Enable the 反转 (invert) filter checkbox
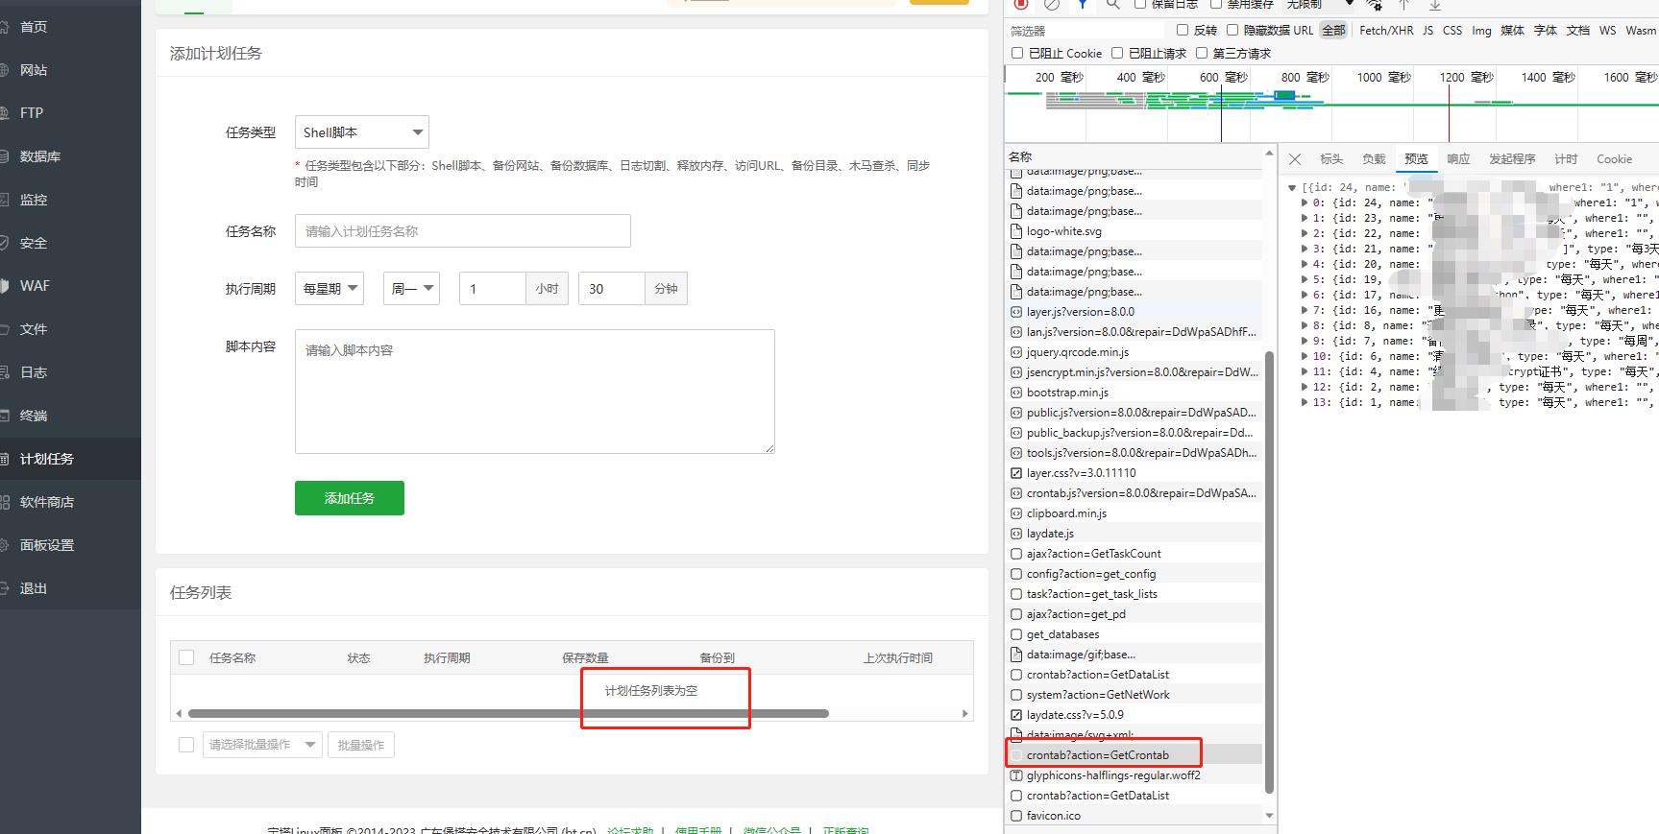The height and width of the screenshot is (834, 1659). pyautogui.click(x=1183, y=31)
